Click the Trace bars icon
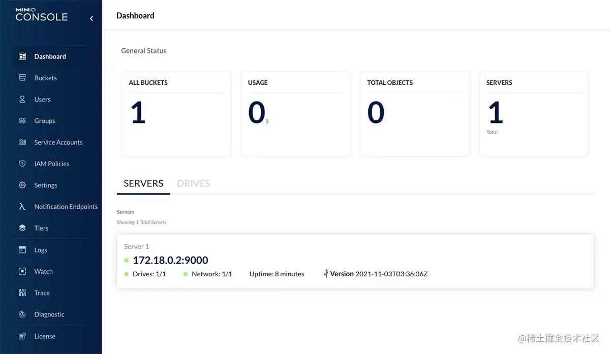 coord(22,293)
